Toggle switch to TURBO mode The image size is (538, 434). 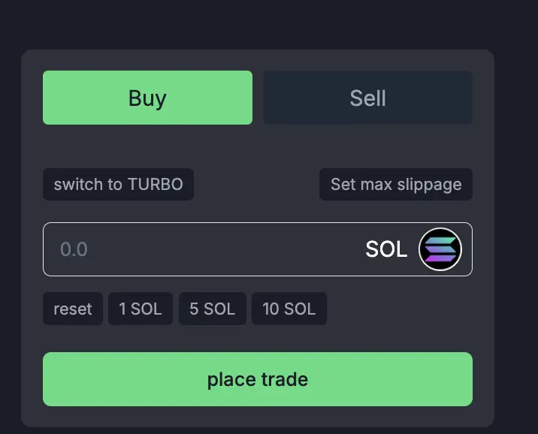[x=119, y=185]
